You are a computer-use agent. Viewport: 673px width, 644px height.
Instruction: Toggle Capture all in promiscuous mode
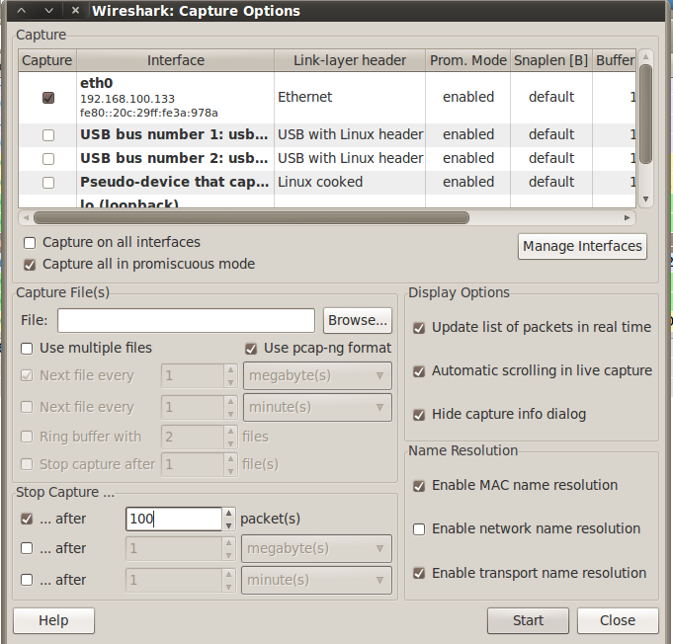(x=30, y=265)
